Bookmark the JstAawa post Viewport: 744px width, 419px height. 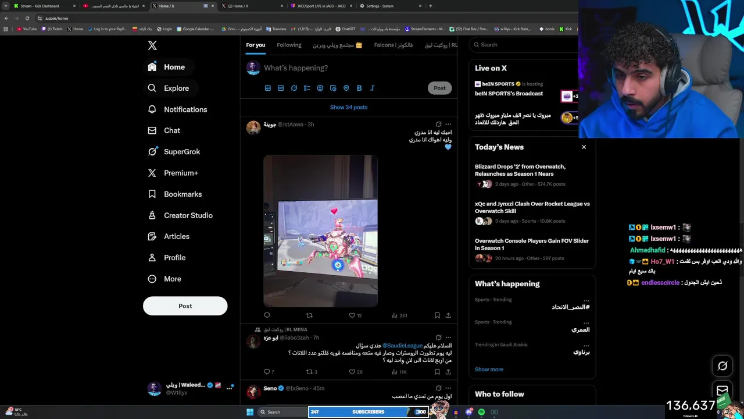coord(437,315)
